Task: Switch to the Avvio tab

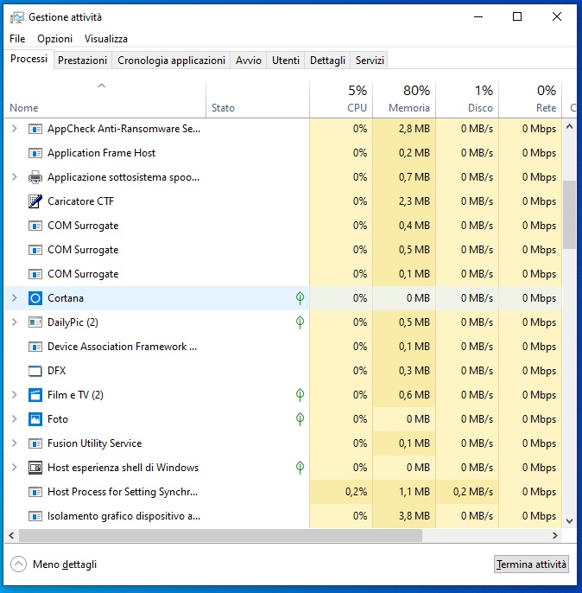Action: 248,61
